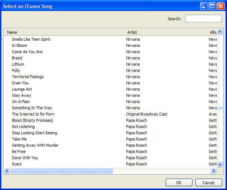Click the partially visible Album column header

click(x=212, y=32)
